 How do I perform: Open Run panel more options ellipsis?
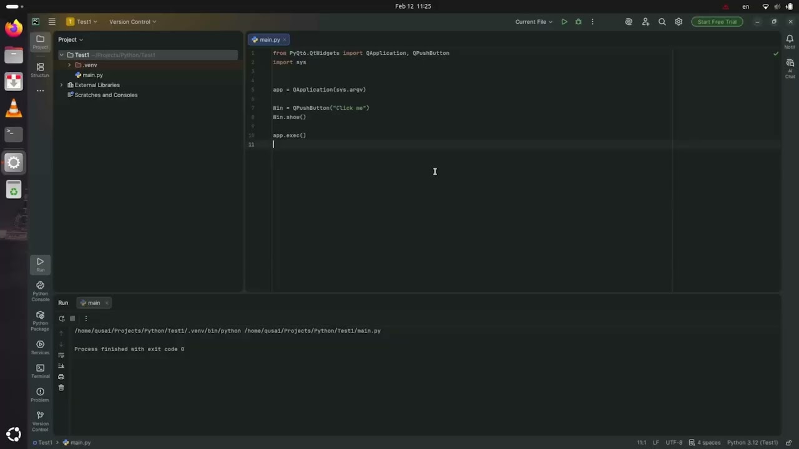[x=86, y=319]
